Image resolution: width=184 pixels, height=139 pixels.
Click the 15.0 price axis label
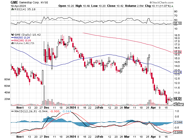point(177,58)
